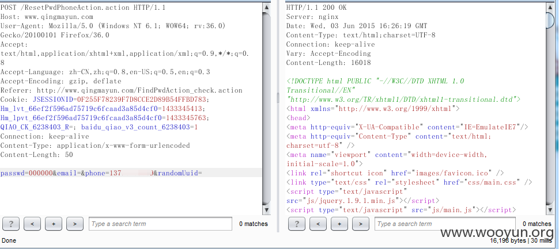Open the help button in the response pane
Screen dimensions: 559x249
point(297,224)
